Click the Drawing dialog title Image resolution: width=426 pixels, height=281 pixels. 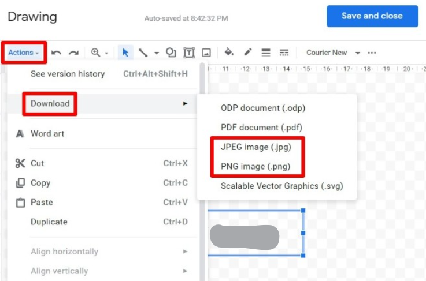tap(32, 17)
